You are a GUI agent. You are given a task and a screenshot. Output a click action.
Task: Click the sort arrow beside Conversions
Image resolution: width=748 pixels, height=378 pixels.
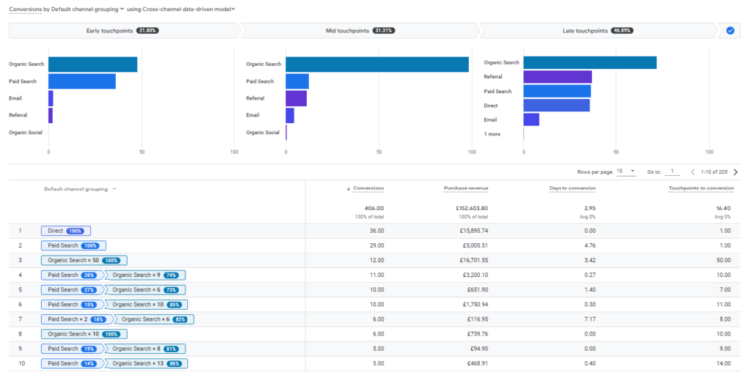348,189
